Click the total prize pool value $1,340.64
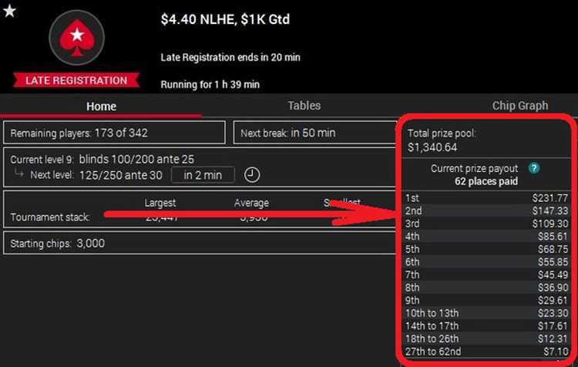Screen dimensions: 578x367 [432, 147]
